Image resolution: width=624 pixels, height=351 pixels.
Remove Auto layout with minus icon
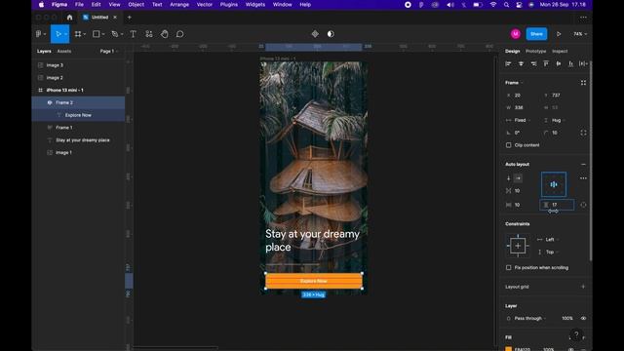(x=583, y=165)
